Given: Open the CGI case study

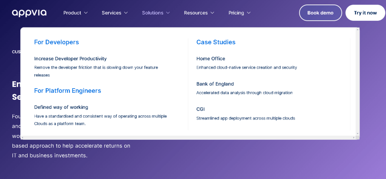Looking at the screenshot, I should 201,109.
